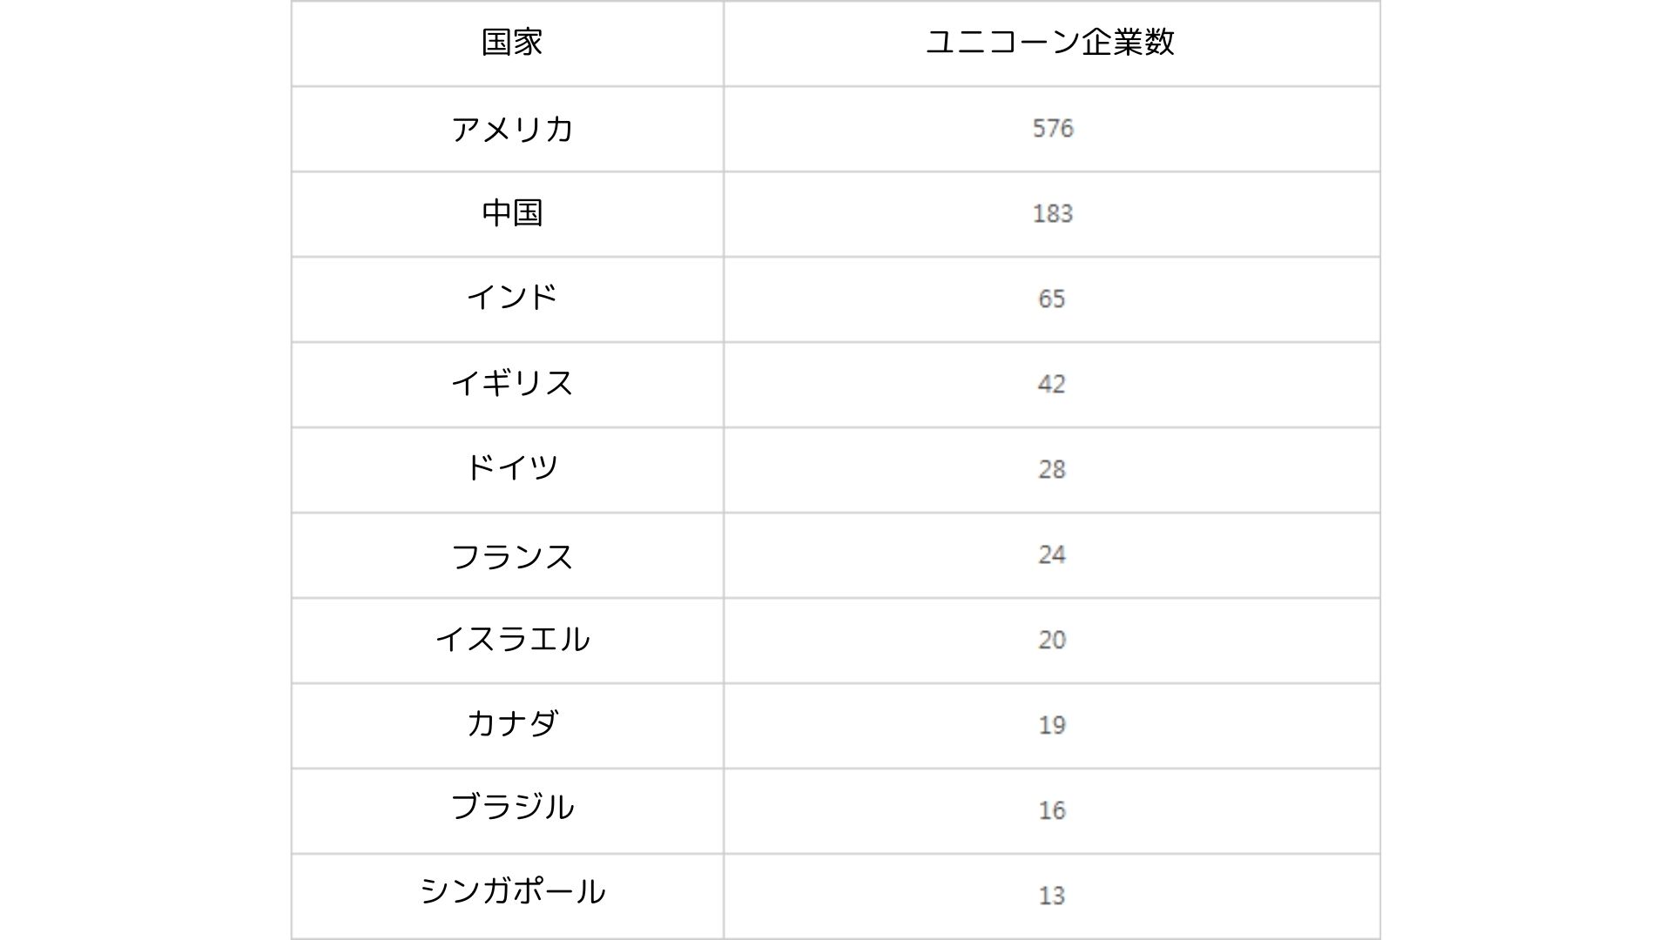This screenshot has width=1672, height=940.
Task: Click the インド cell
Action: pyautogui.click(x=508, y=299)
